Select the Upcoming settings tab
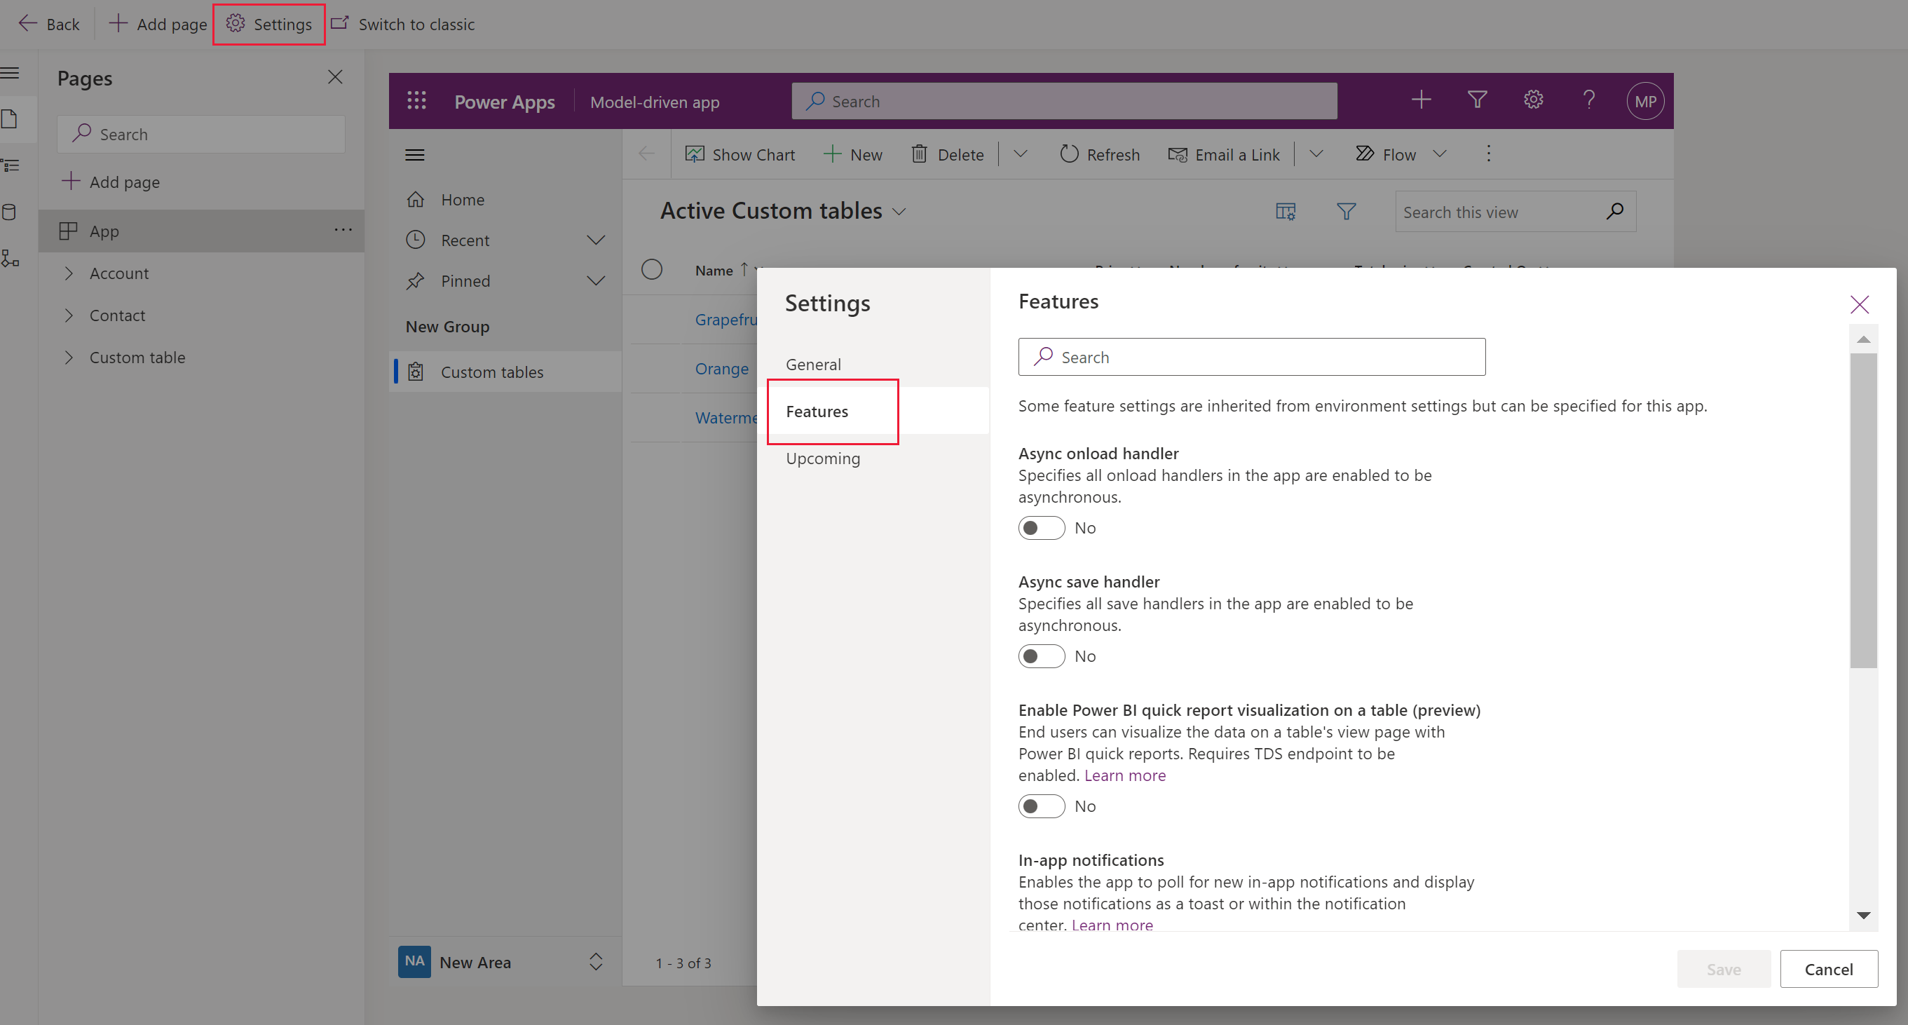The height and width of the screenshot is (1025, 1908). (823, 457)
